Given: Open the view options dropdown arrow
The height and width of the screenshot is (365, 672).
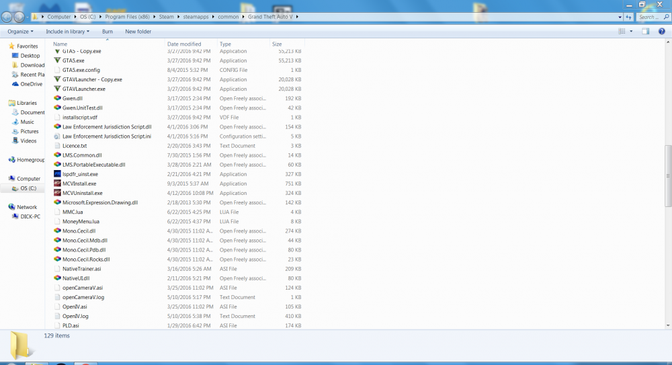Looking at the screenshot, I should pos(631,32).
